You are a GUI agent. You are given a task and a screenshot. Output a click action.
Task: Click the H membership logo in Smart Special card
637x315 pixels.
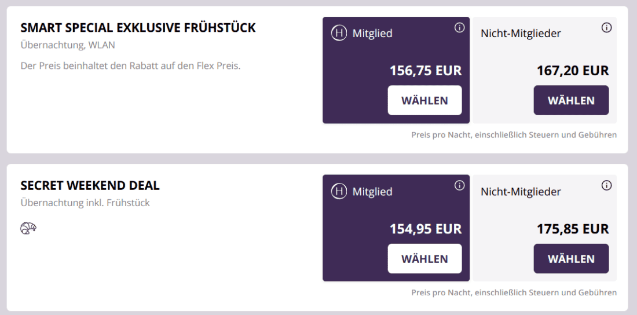pyautogui.click(x=339, y=34)
